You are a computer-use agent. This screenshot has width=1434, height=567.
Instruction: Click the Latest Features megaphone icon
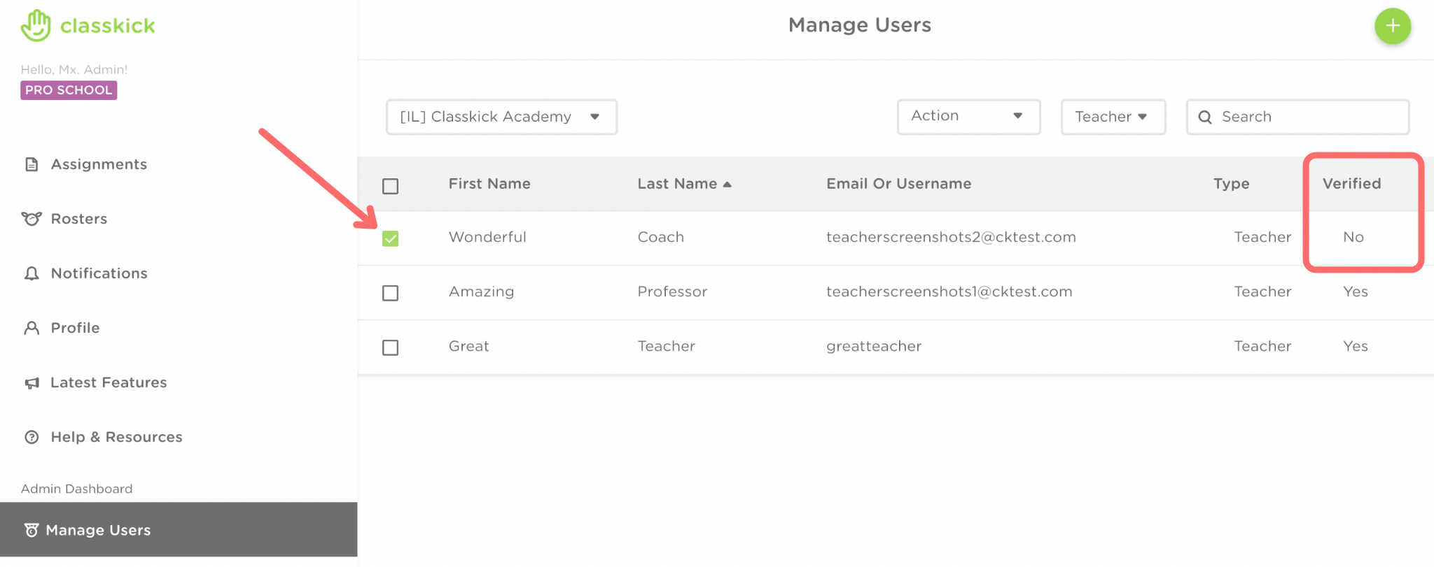tap(32, 382)
